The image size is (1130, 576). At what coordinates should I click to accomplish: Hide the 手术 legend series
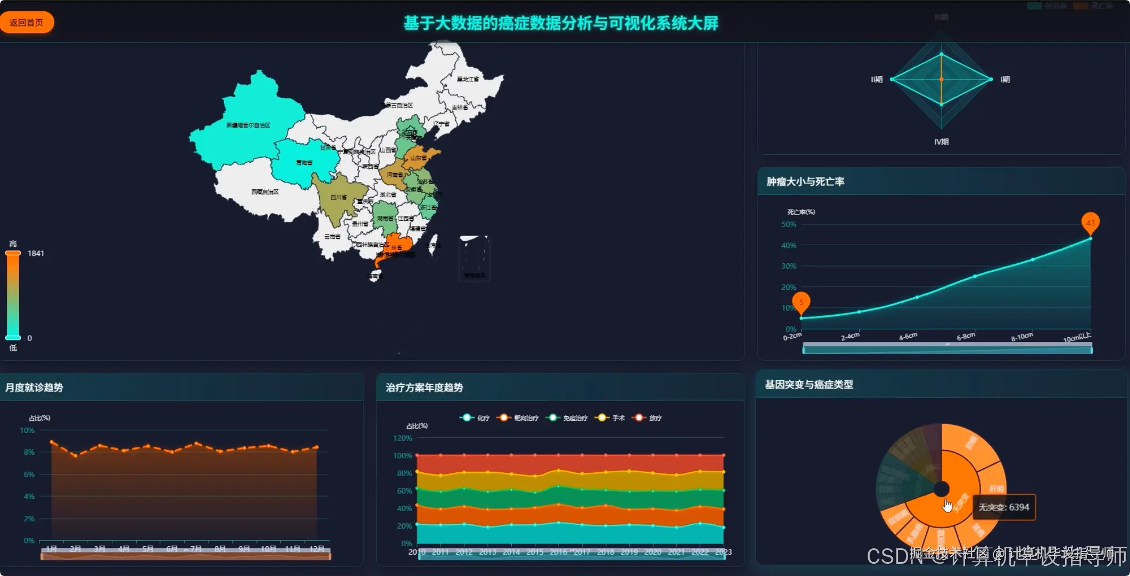pyautogui.click(x=610, y=418)
